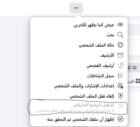Click the shield icon for profile status
Screen dimensions: 140x127
tap(120, 45)
